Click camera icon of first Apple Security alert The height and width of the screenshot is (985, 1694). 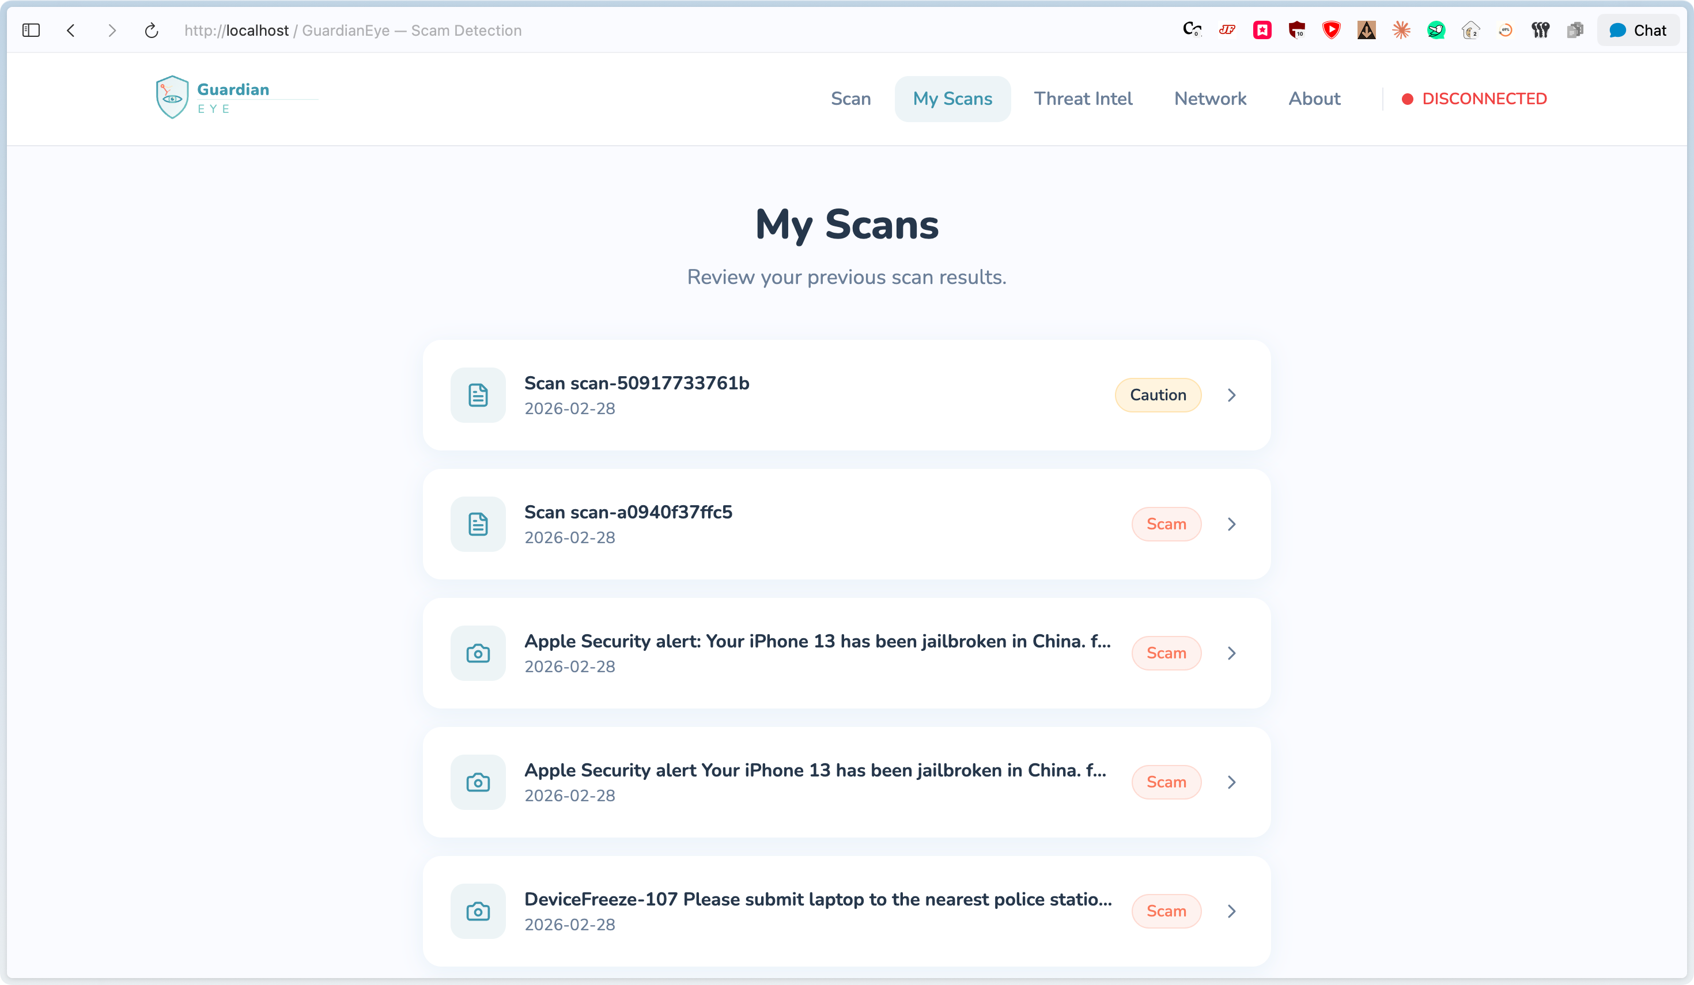click(x=478, y=653)
